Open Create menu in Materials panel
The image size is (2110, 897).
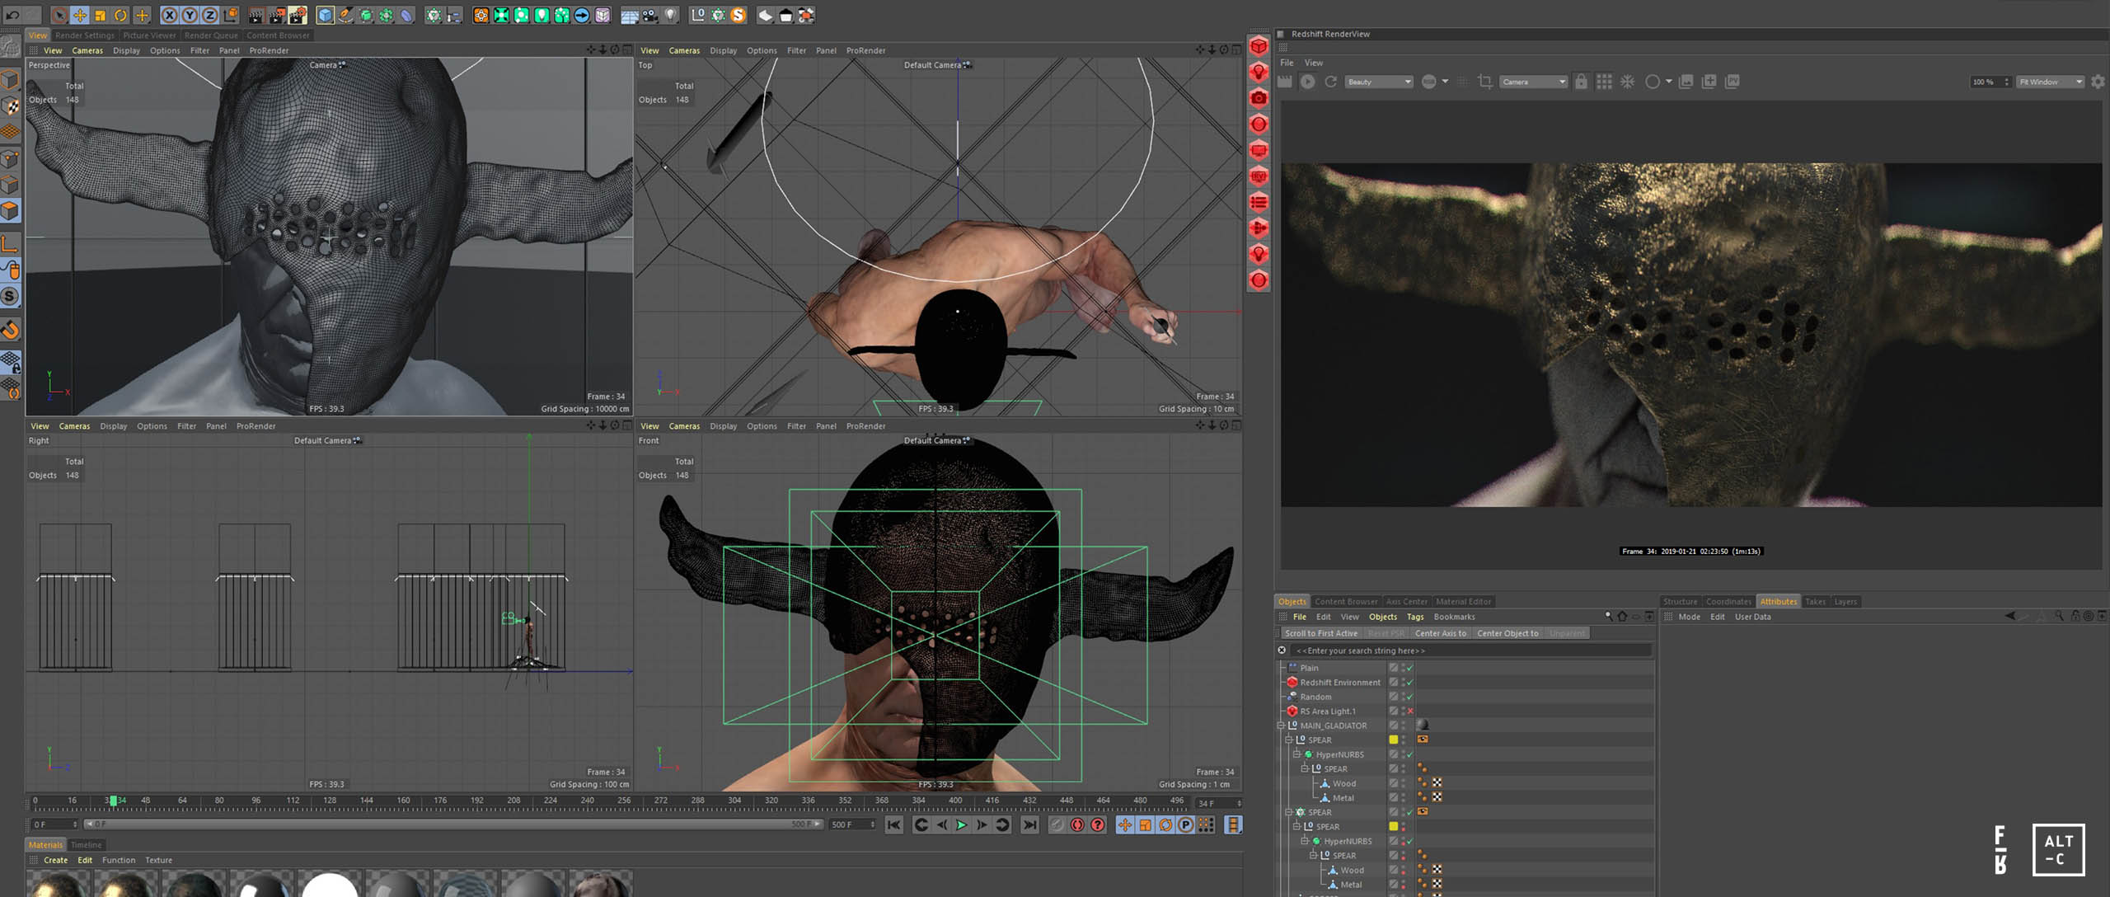click(56, 860)
